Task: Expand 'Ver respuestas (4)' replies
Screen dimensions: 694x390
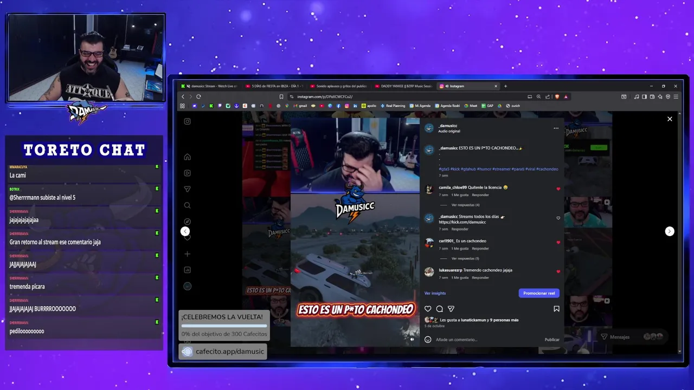Action: coord(465,205)
